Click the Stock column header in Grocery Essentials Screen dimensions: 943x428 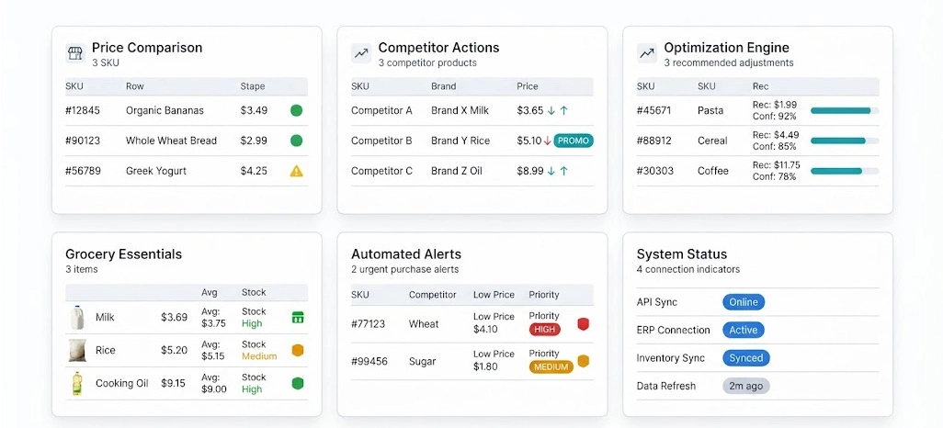(x=254, y=293)
